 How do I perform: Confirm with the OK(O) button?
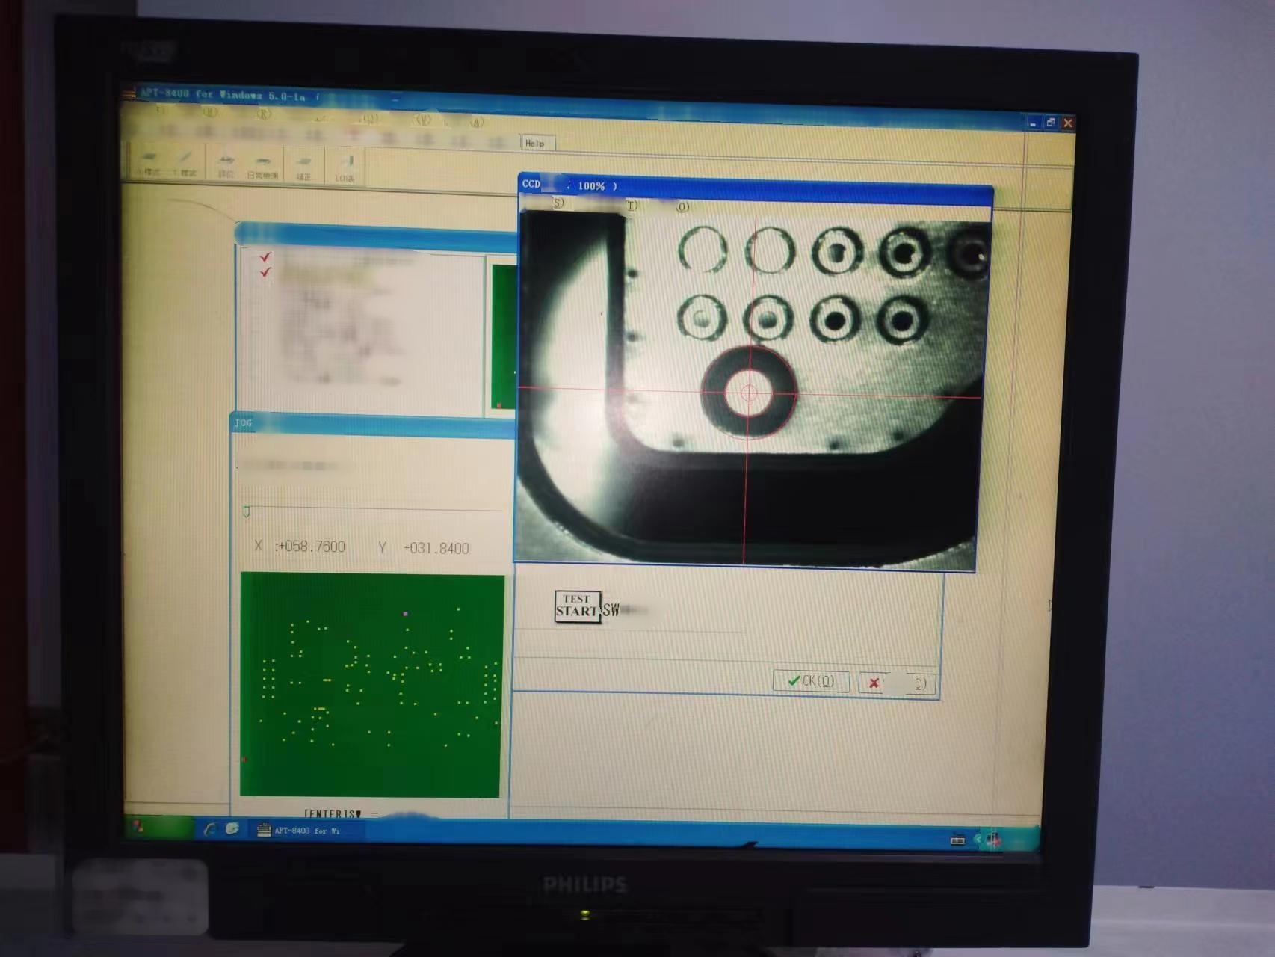tap(811, 680)
